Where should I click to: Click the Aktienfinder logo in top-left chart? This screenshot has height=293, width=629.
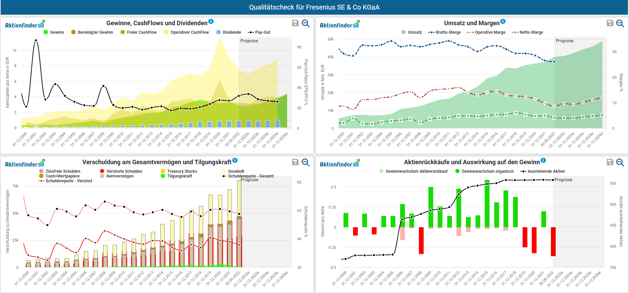coord(25,25)
